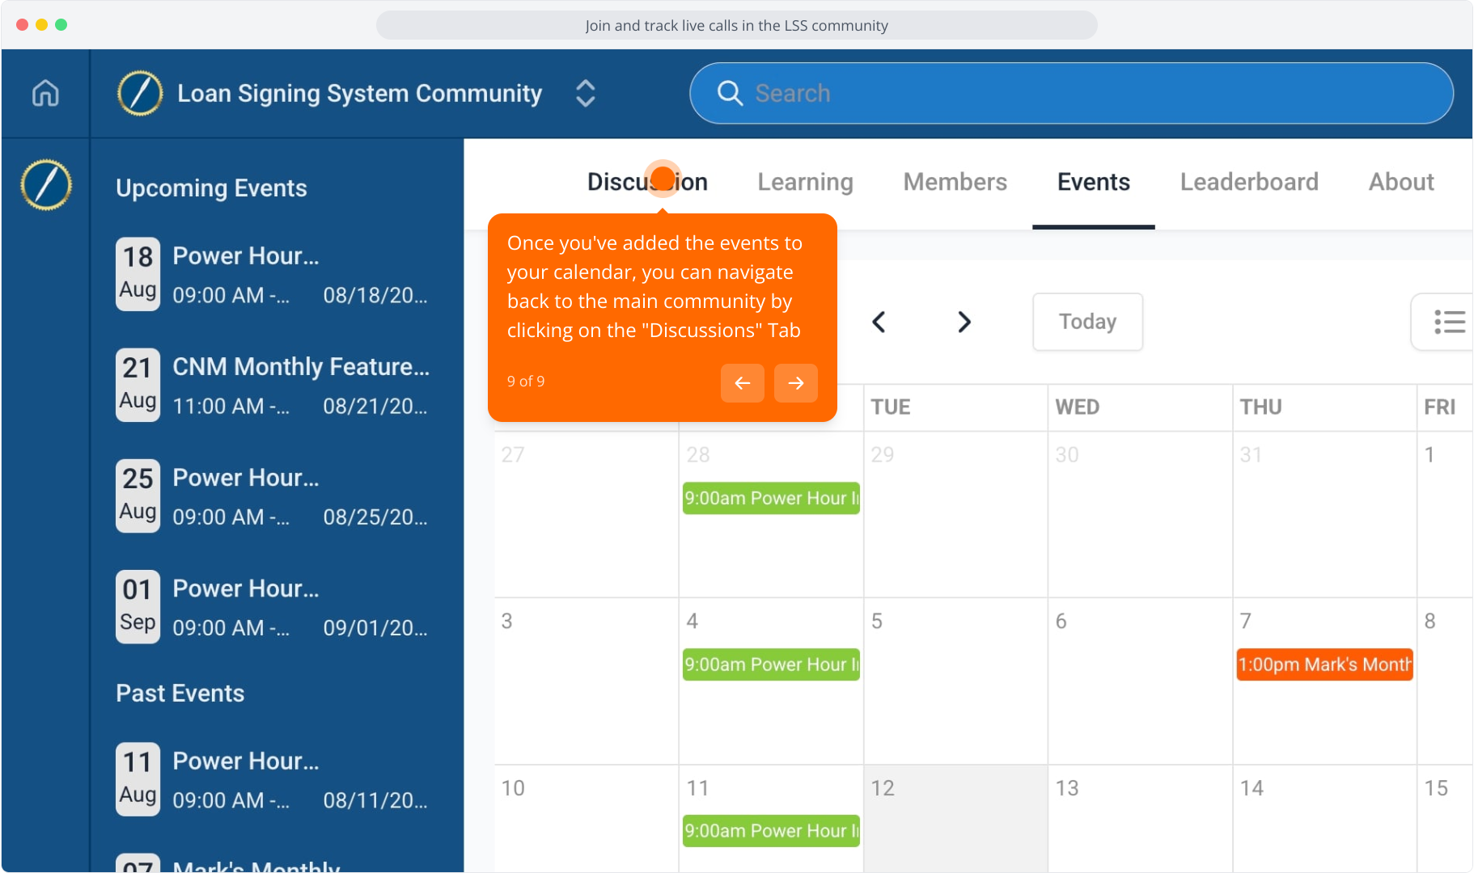Focus the Search input field
The height and width of the screenshot is (873, 1474).
1071,93
